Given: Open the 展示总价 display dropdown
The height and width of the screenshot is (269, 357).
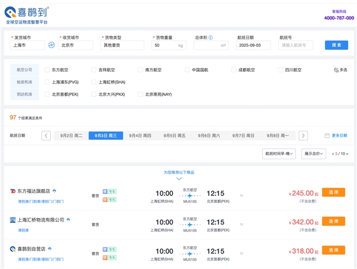Looking at the screenshot, I should tap(314, 154).
